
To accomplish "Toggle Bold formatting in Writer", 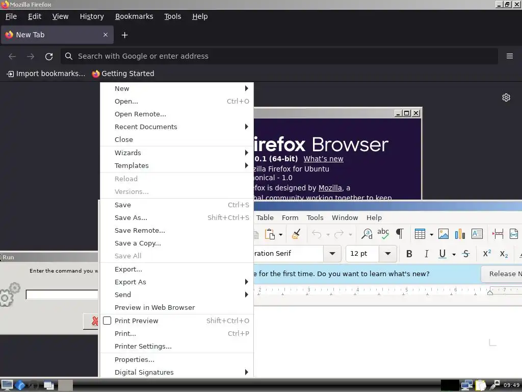I will coord(409,254).
